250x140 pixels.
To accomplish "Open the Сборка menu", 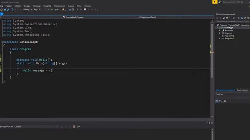I will tap(18, 6).
